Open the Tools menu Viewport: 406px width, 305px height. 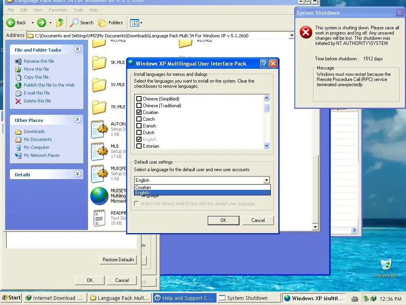[x=78, y=10]
